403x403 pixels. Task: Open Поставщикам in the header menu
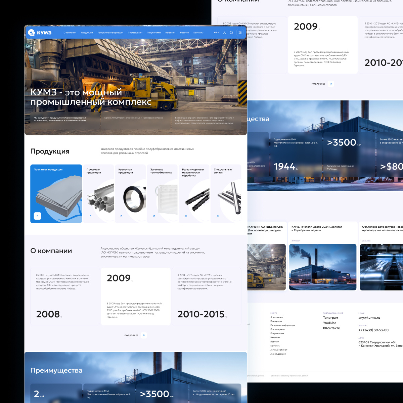[135, 33]
